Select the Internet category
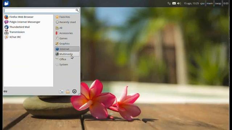Image resolution: width=232 pixels, height=130 pixels. pyautogui.click(x=67, y=49)
